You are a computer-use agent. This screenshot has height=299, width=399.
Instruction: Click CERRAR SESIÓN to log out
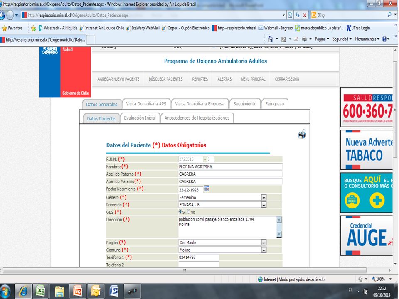(x=287, y=79)
